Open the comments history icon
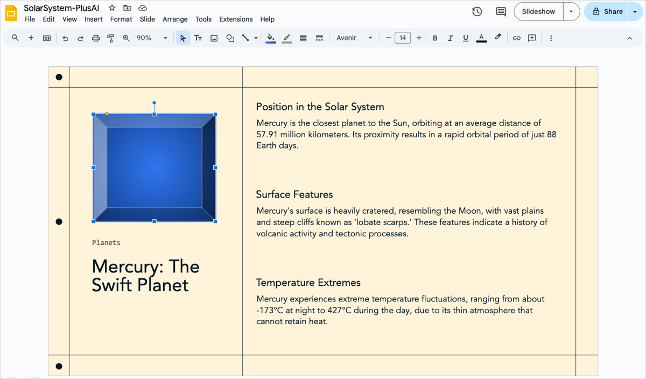This screenshot has height=379, width=646. [501, 11]
